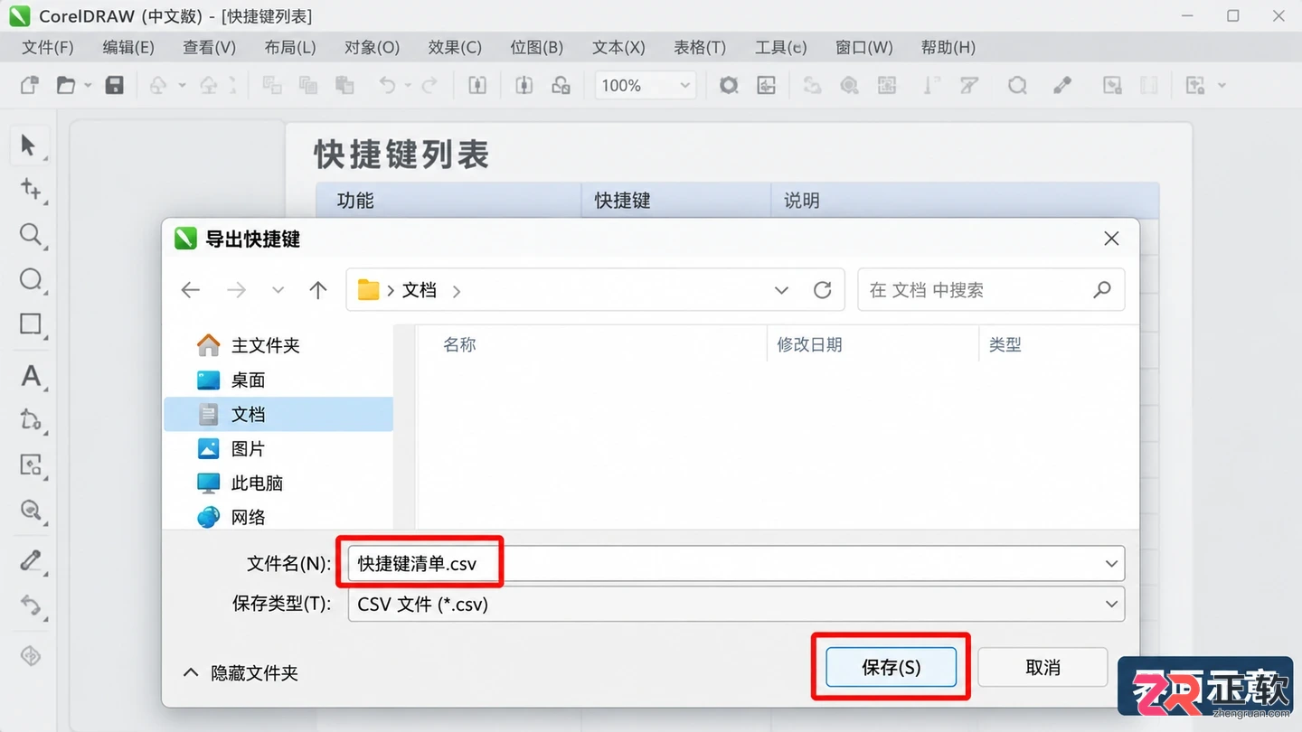Open the zoom level 100% dropdown
1302x732 pixels.
684,85
